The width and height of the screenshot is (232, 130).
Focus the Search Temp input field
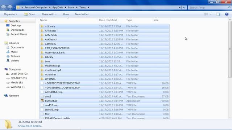pos(208,8)
